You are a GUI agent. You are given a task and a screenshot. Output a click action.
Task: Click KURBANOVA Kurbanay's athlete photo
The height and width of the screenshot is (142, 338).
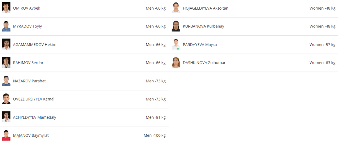click(176, 26)
